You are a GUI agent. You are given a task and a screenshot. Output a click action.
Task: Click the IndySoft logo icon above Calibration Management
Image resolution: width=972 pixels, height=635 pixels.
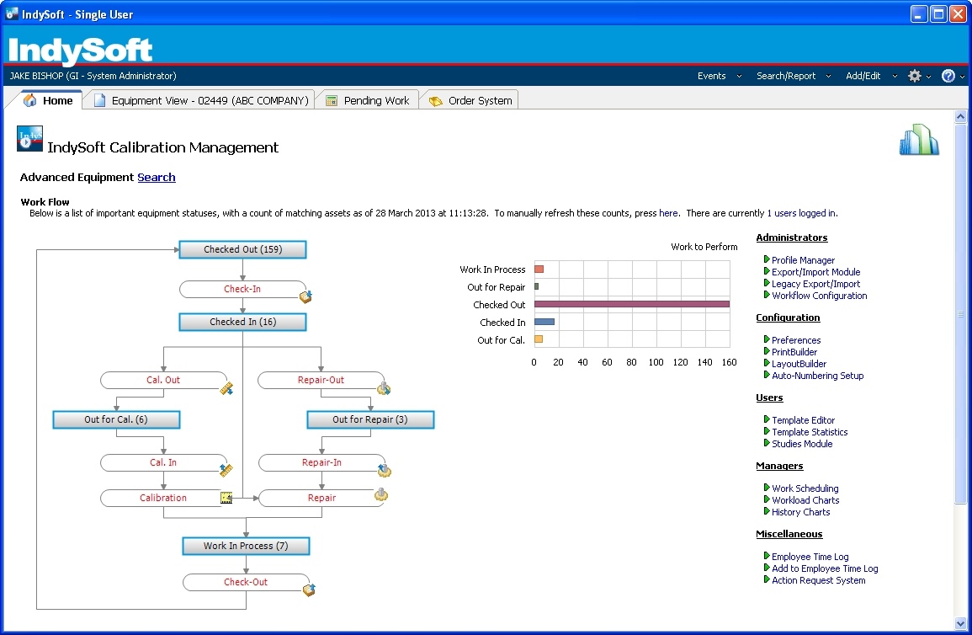coord(29,139)
